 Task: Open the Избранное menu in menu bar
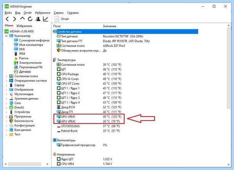[43, 13]
